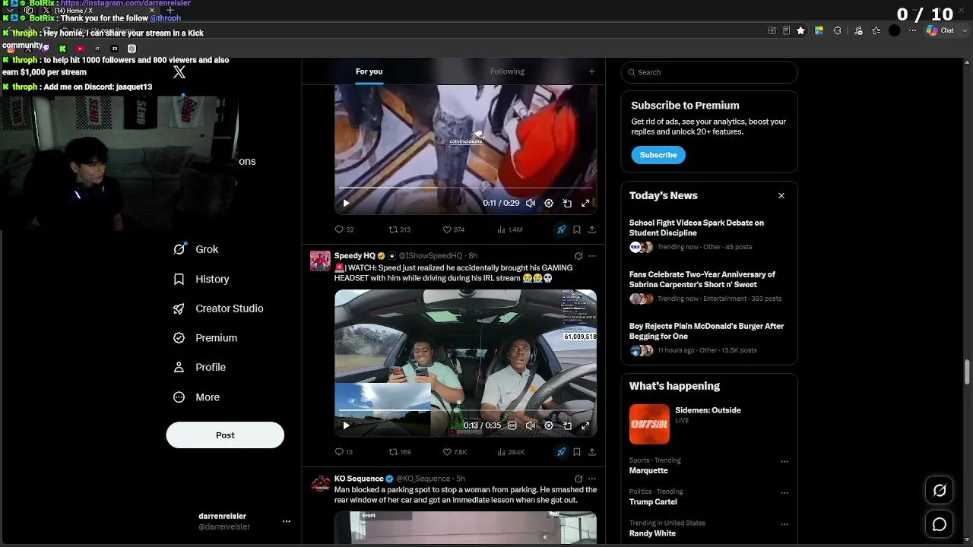973x547 pixels.
Task: Open more options for Randy White trend
Action: click(784, 524)
